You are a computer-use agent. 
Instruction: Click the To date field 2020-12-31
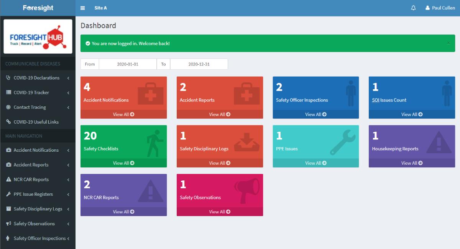click(x=199, y=64)
